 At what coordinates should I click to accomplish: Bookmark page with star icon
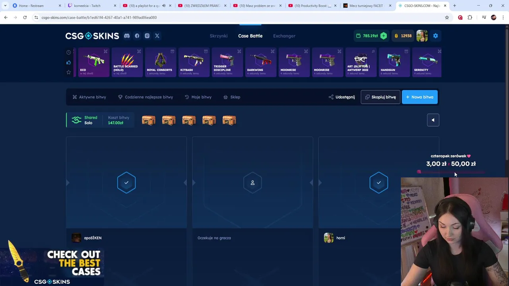447,17
